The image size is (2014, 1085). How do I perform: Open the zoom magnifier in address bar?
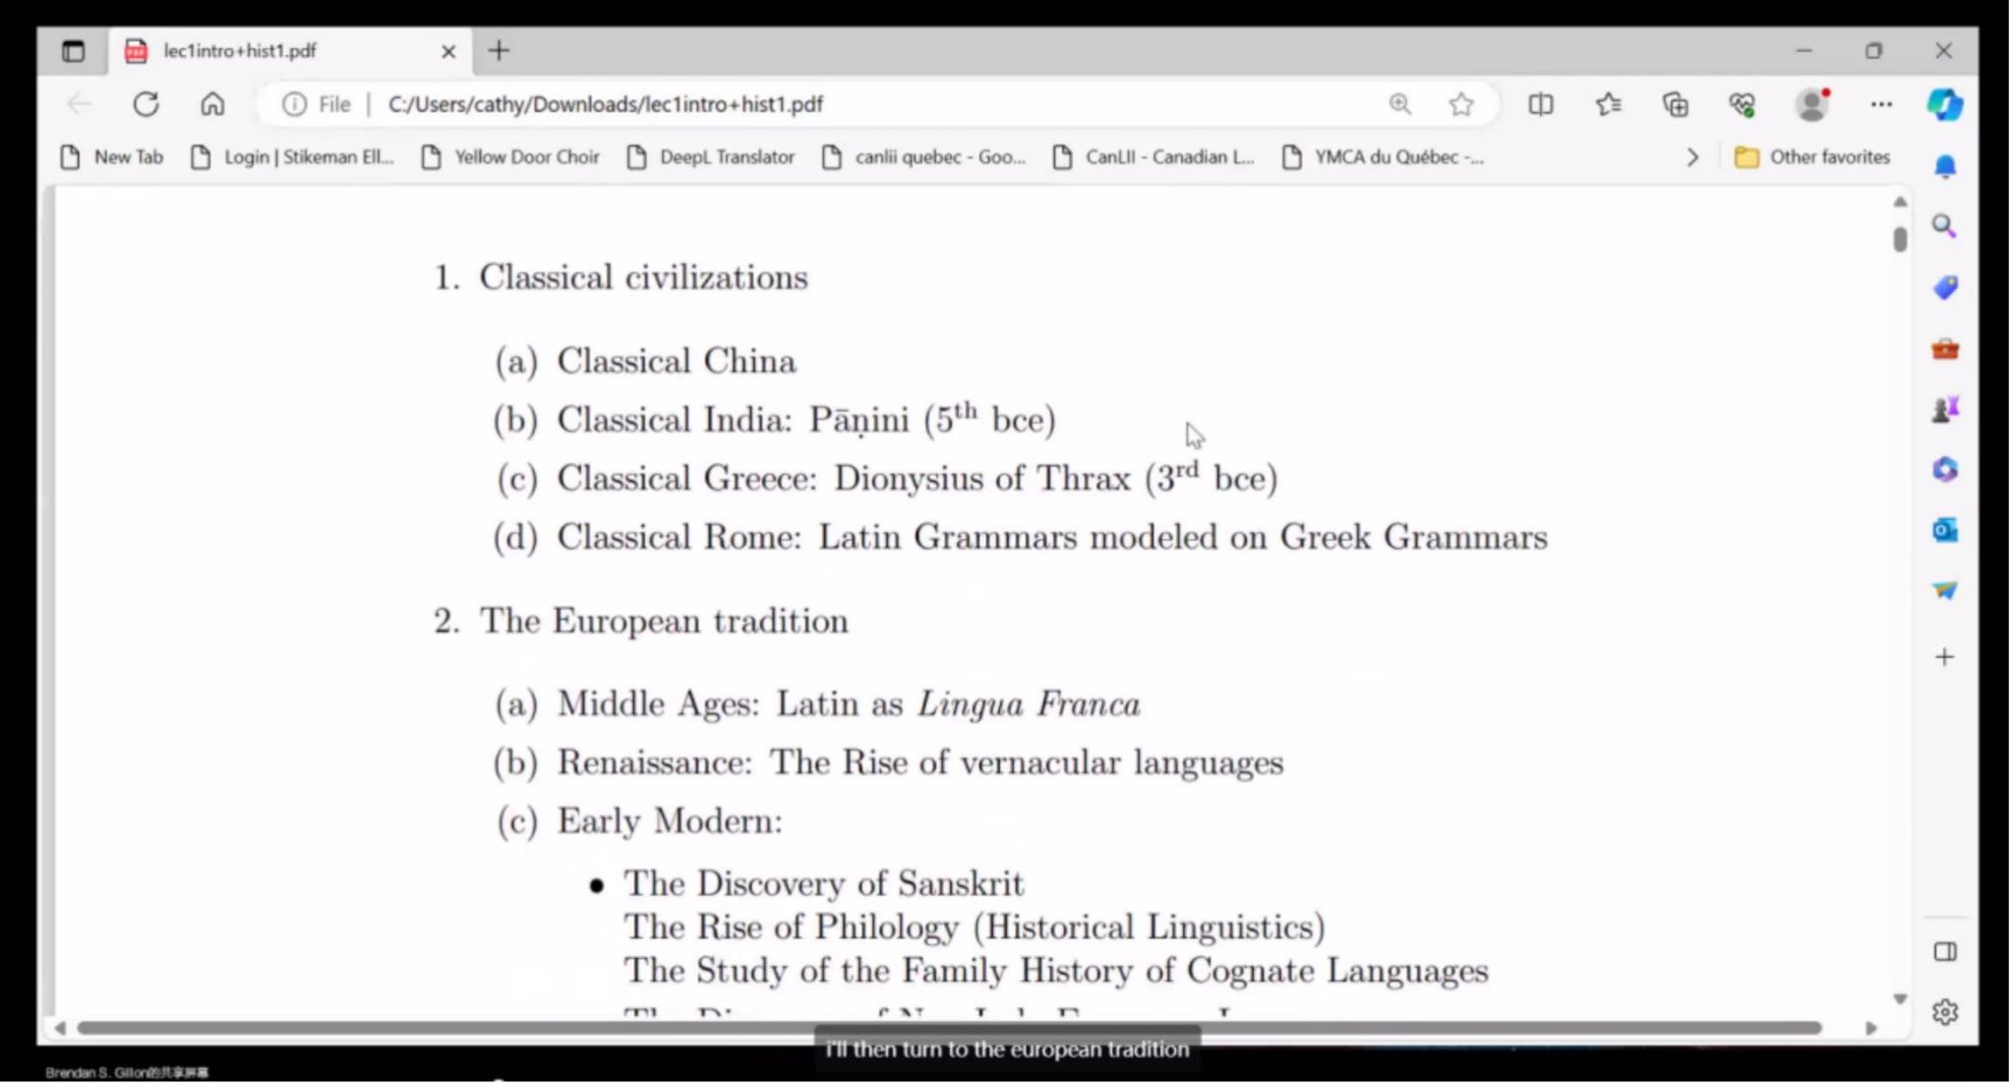click(1399, 104)
